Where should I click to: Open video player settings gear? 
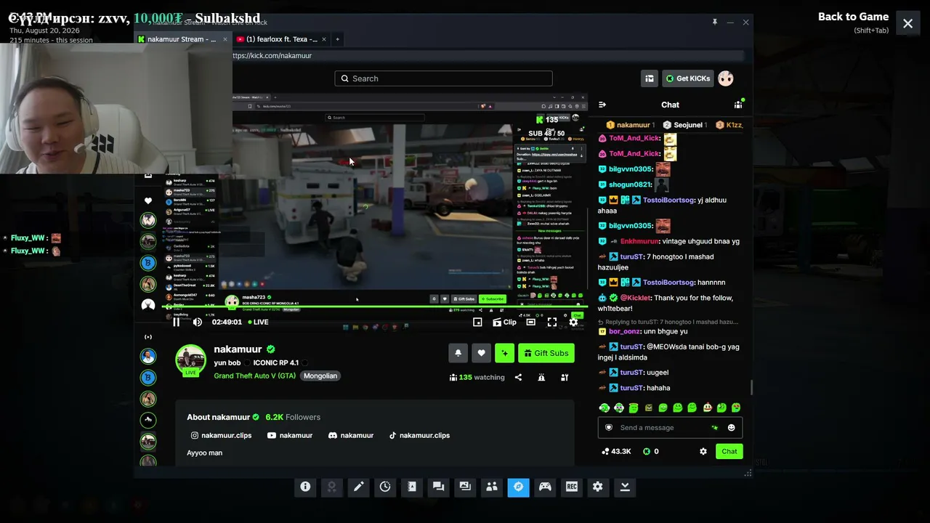[x=573, y=322]
